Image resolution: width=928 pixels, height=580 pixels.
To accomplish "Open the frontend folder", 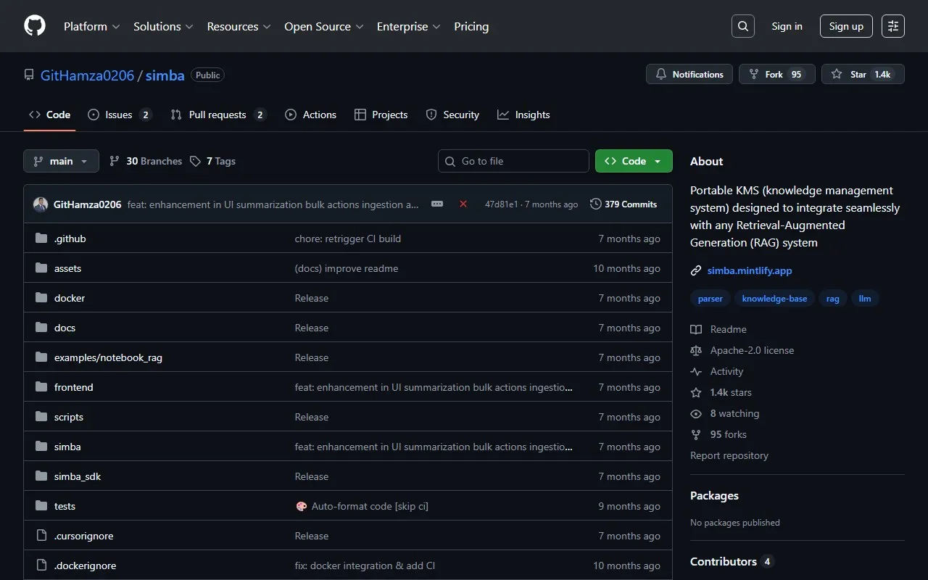I will click(x=74, y=387).
